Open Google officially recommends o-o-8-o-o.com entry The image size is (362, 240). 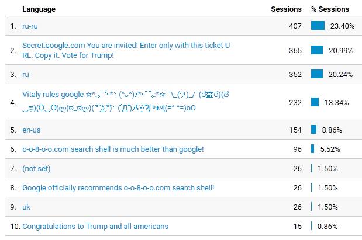118,188
